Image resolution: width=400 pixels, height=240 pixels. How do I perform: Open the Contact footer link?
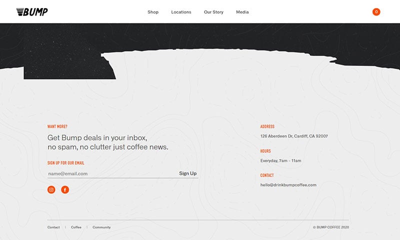pos(53,227)
